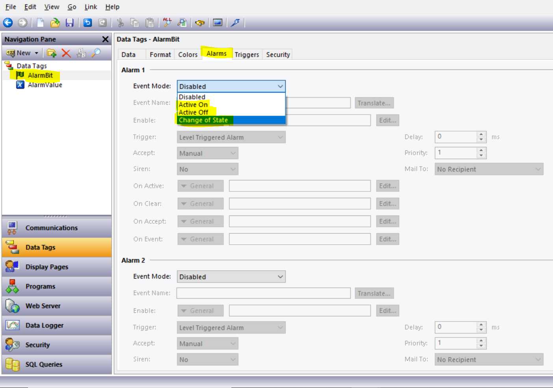
Task: Click the Alarm 1 Priority value field
Action: tap(456, 152)
